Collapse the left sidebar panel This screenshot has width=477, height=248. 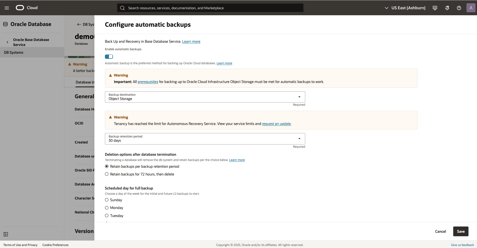click(x=5, y=234)
